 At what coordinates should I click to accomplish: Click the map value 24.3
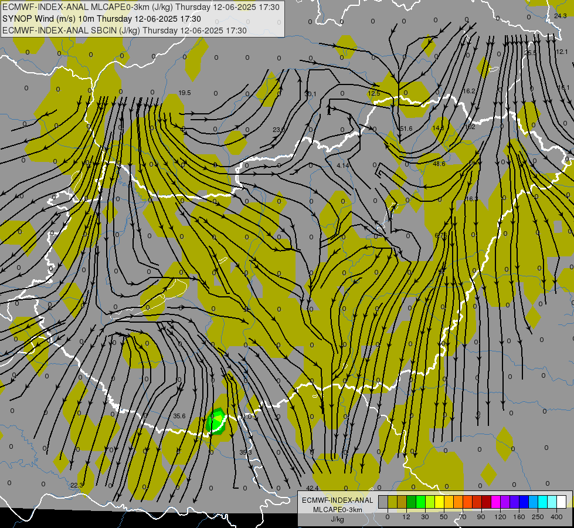tap(560, 16)
